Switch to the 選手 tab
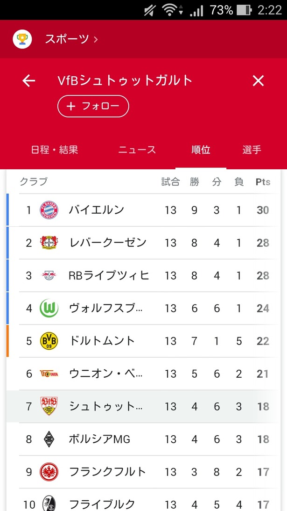 pyautogui.click(x=252, y=150)
